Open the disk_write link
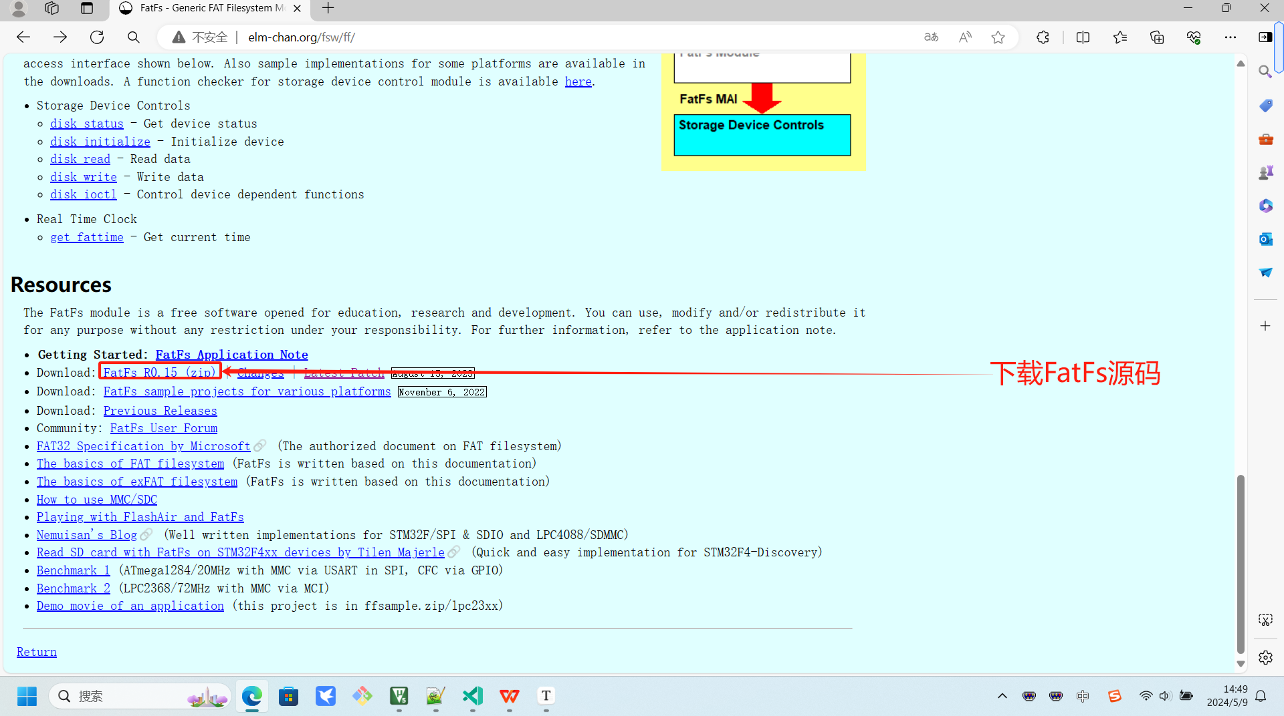 pos(84,177)
